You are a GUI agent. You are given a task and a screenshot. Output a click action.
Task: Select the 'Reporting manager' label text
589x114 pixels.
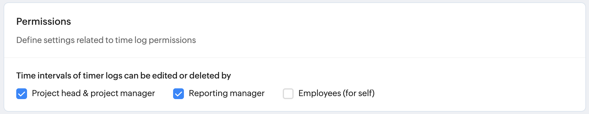[227, 93]
